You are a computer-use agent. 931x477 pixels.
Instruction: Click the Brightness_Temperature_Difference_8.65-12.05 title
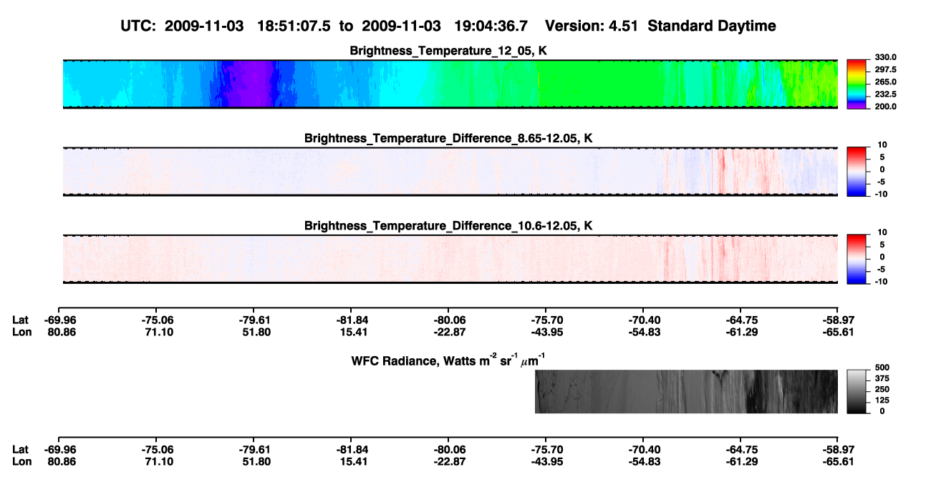448,138
